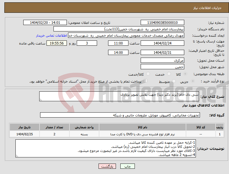Select the جزیی purchase type radio

(x=193, y=81)
